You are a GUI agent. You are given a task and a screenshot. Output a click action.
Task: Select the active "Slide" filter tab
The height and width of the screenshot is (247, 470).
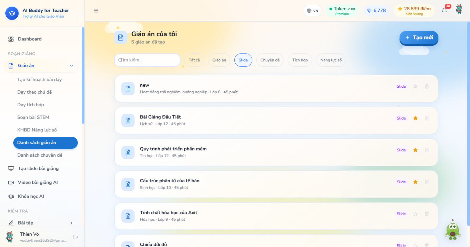coord(243,60)
